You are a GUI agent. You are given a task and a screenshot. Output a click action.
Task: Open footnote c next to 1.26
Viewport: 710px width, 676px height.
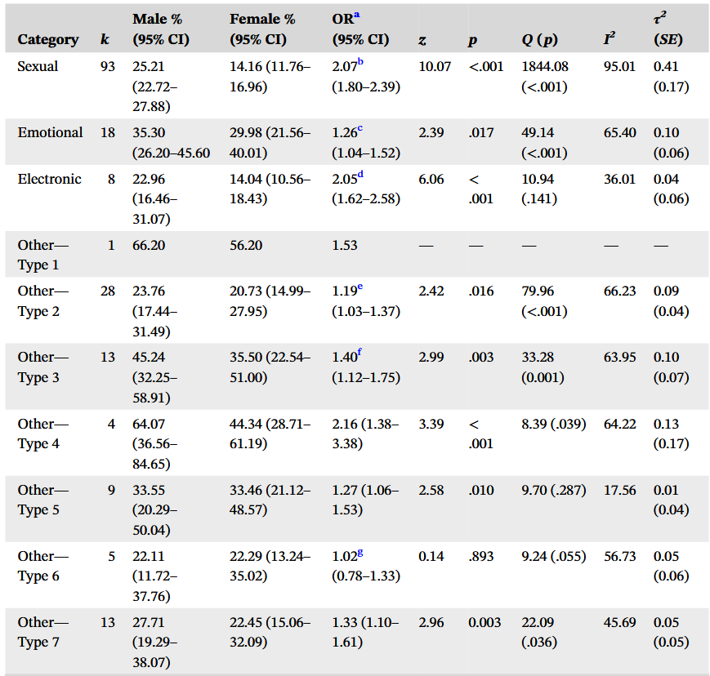pyautogui.click(x=359, y=128)
